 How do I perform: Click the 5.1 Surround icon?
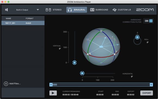(x=92, y=10)
